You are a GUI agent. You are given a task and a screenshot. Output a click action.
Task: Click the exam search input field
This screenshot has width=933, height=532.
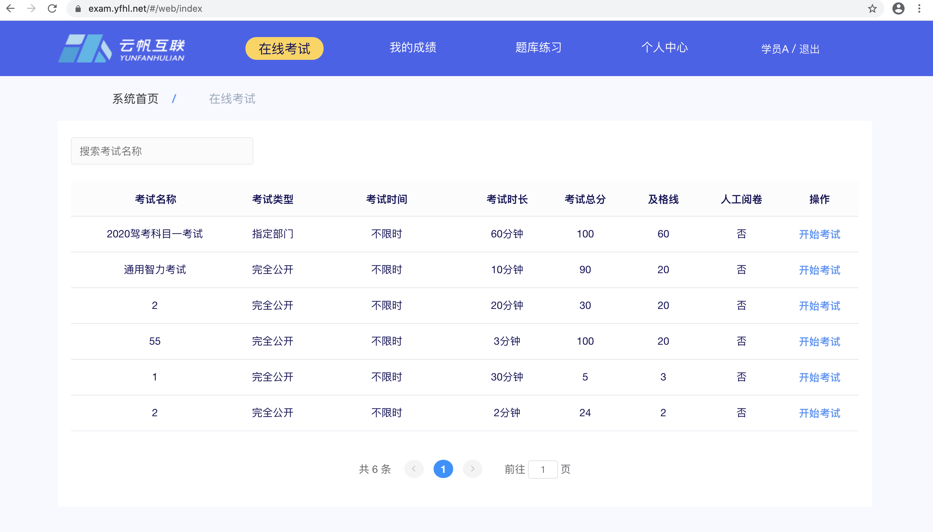coord(162,151)
